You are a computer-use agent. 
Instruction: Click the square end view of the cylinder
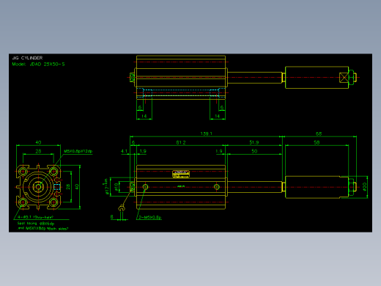click(x=38, y=187)
